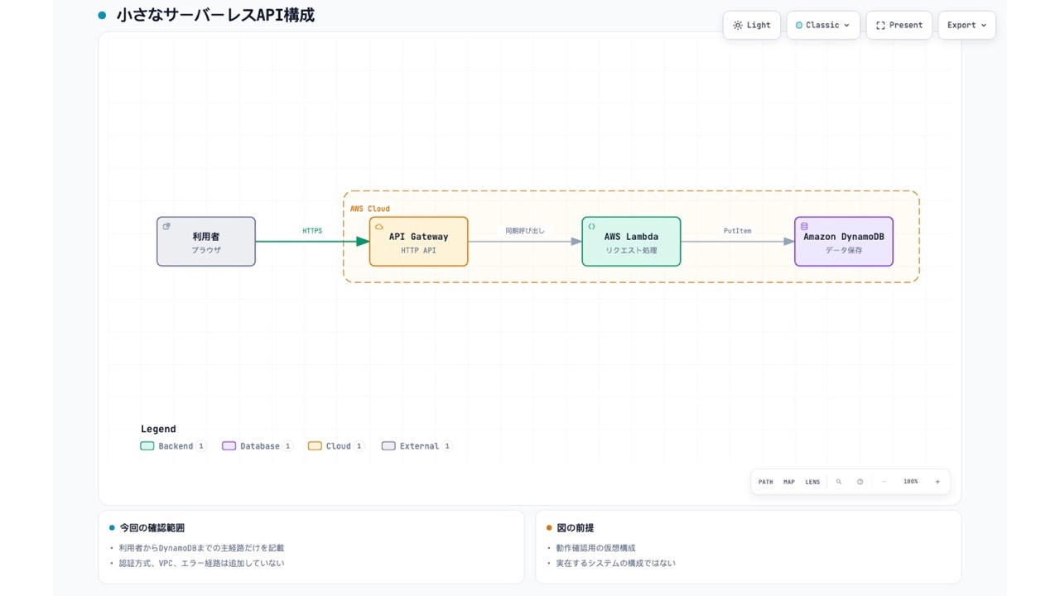The image size is (1060, 596).
Task: Click the 同期呼び出し edge label
Action: point(525,231)
